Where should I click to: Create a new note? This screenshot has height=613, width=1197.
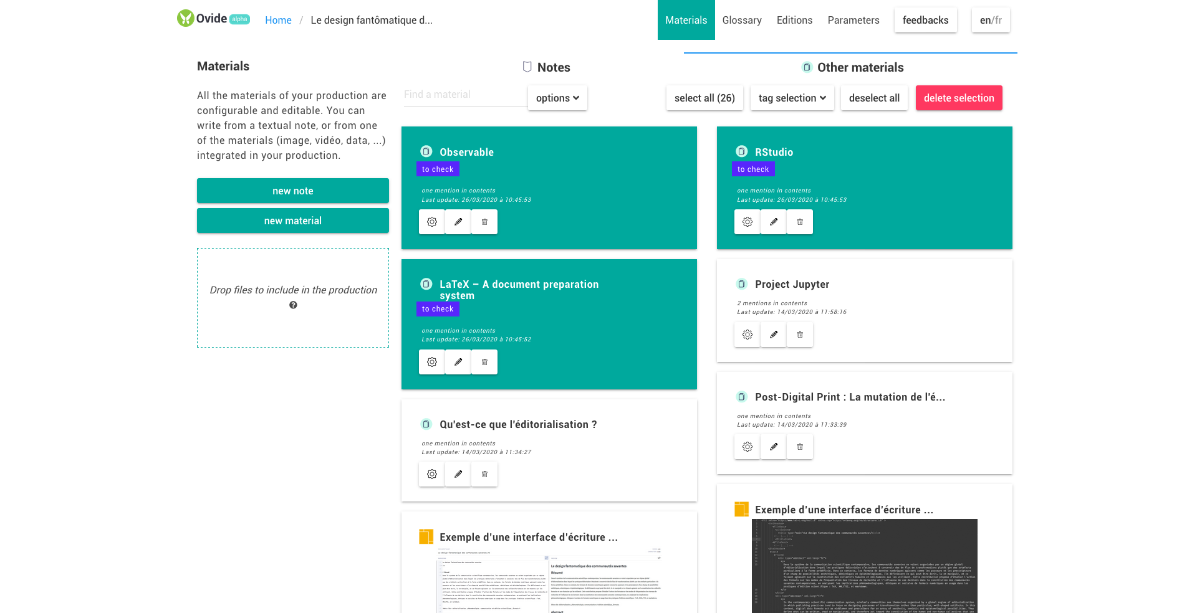[293, 191]
